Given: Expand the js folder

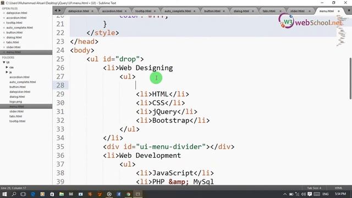Looking at the screenshot, I should 7,72.
